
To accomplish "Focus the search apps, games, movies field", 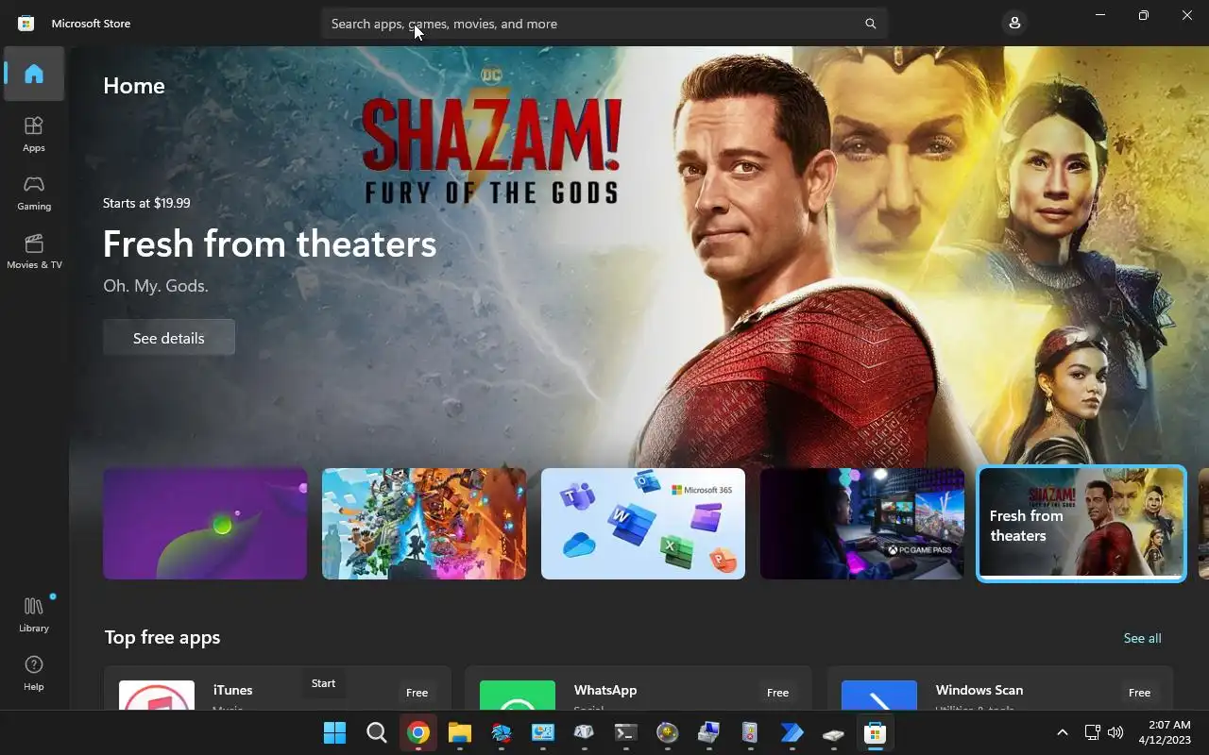I will click(604, 24).
